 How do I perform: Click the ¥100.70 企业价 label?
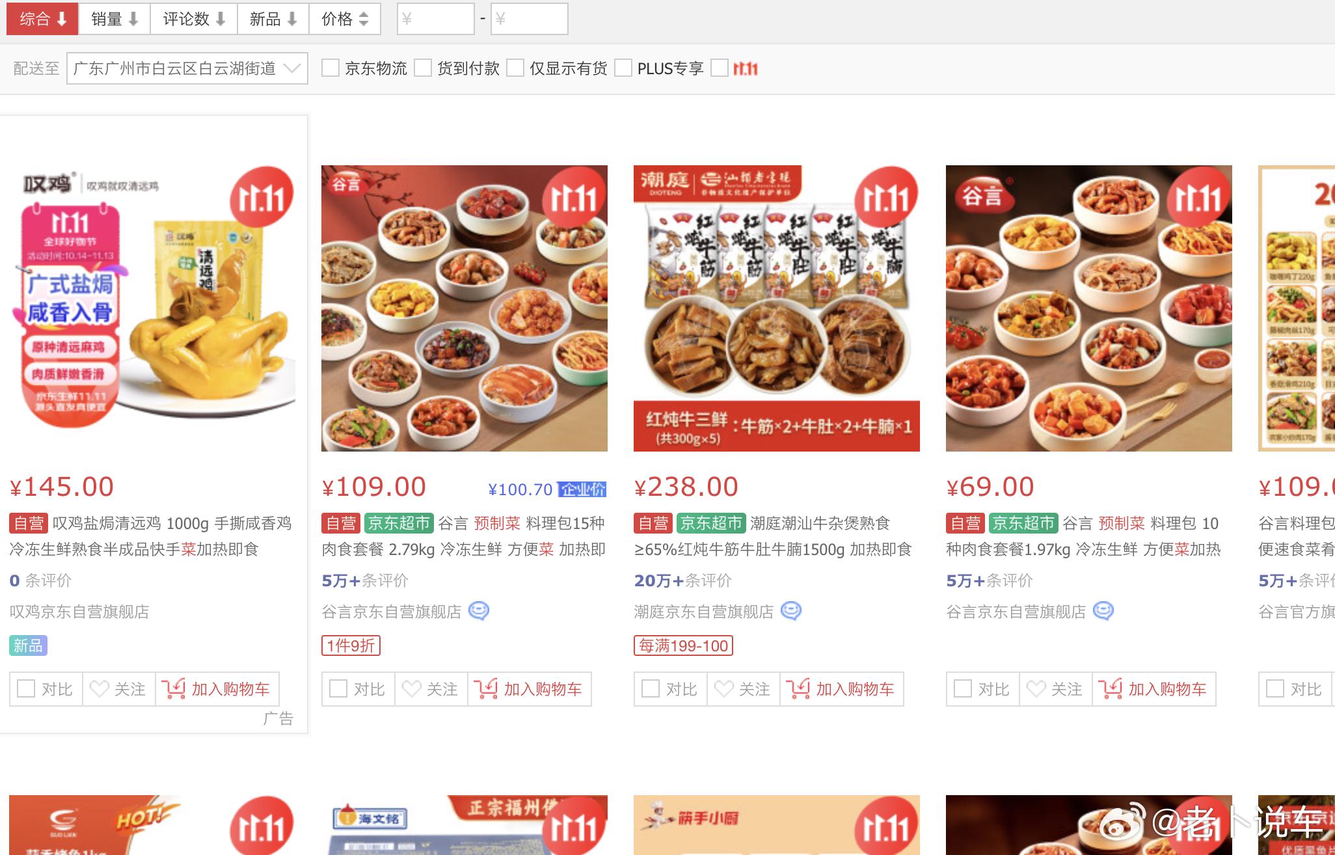[x=547, y=489]
